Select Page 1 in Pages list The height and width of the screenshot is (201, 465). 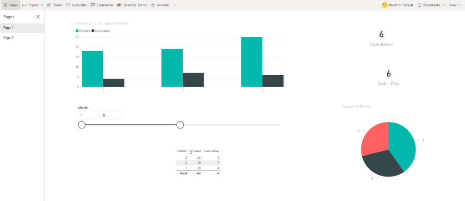point(9,28)
